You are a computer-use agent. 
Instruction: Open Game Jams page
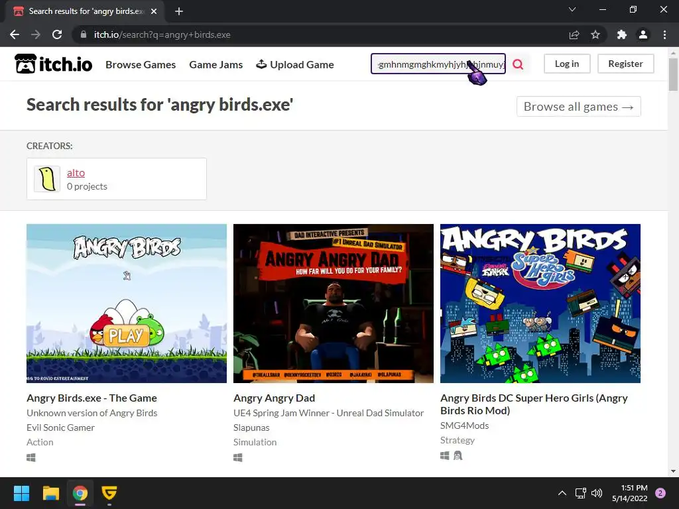216,64
